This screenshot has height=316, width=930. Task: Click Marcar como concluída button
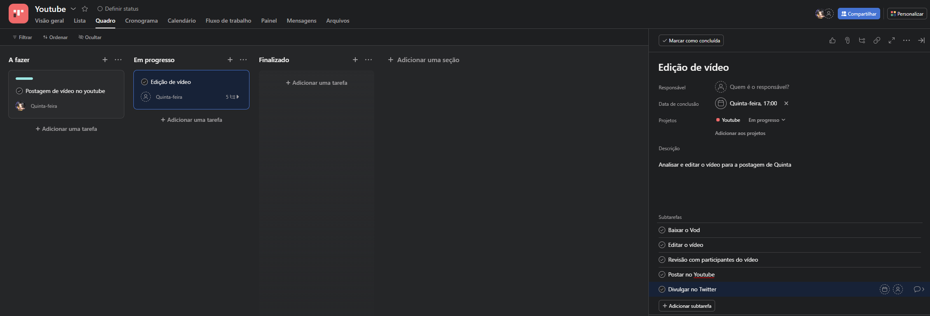tap(691, 40)
